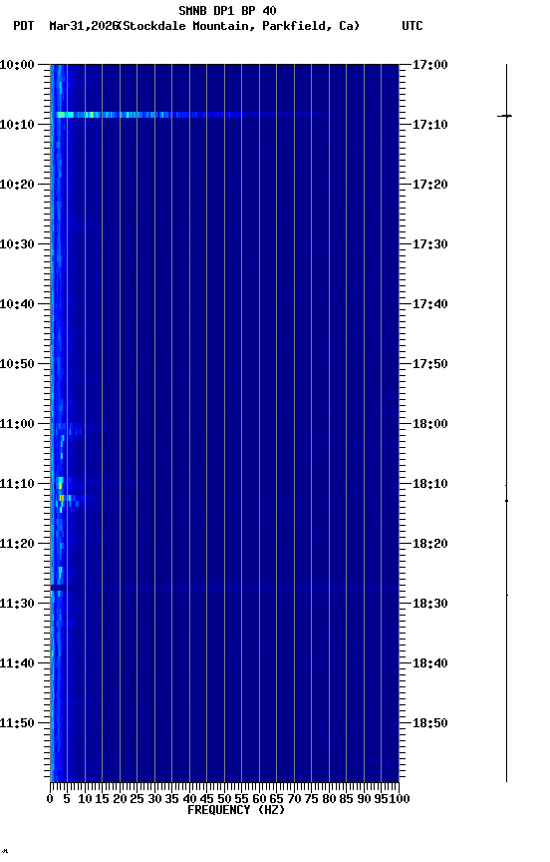Click the 11:00 PDT time label
550x862 pixels.
click(17, 424)
